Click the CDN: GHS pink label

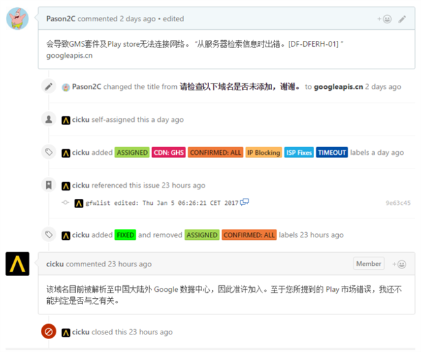pyautogui.click(x=168, y=152)
